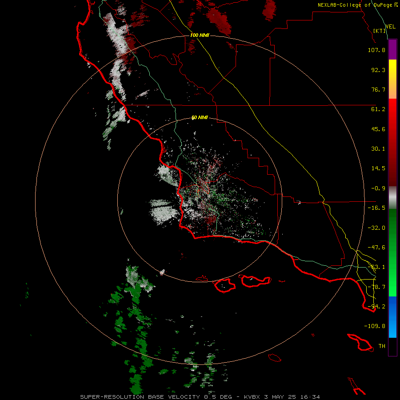
Task: Select the 14.5 velocity scale label
Action: coord(378,168)
